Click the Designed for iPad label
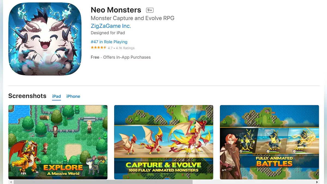The image size is (327, 184). click(x=108, y=33)
